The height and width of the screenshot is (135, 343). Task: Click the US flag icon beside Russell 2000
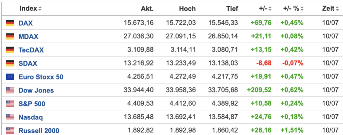pyautogui.click(x=10, y=131)
